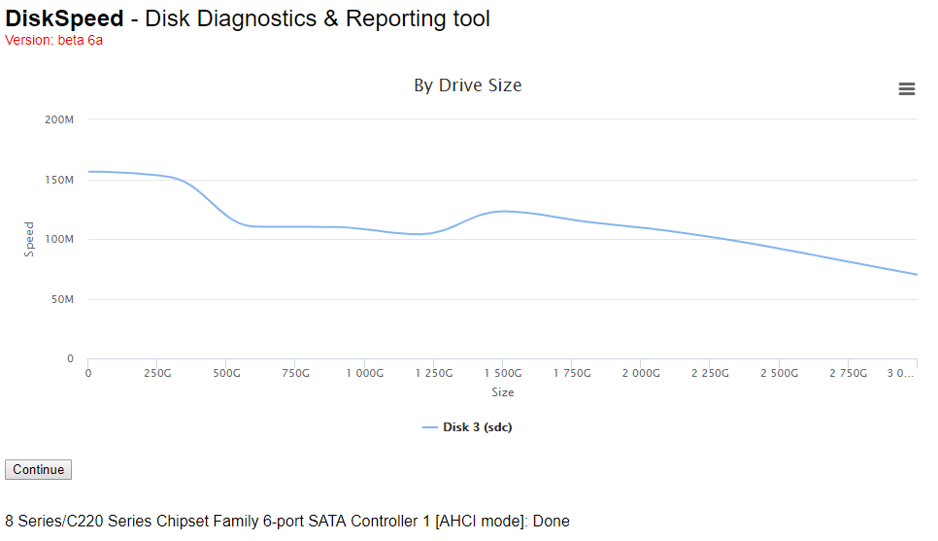Click the Speed y-axis title
Image resolution: width=938 pixels, height=541 pixels.
(29, 239)
